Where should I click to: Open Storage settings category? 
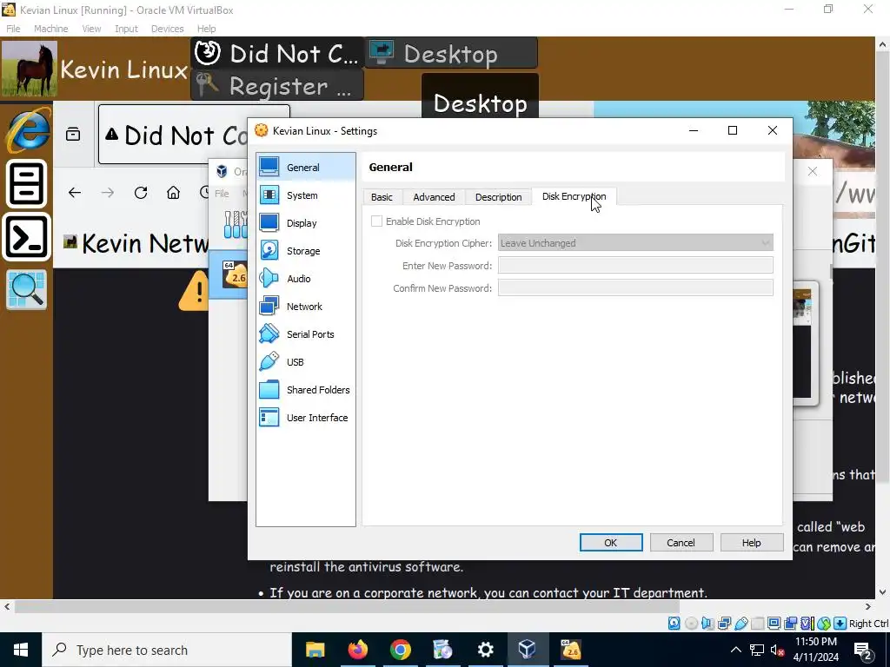pyautogui.click(x=305, y=251)
